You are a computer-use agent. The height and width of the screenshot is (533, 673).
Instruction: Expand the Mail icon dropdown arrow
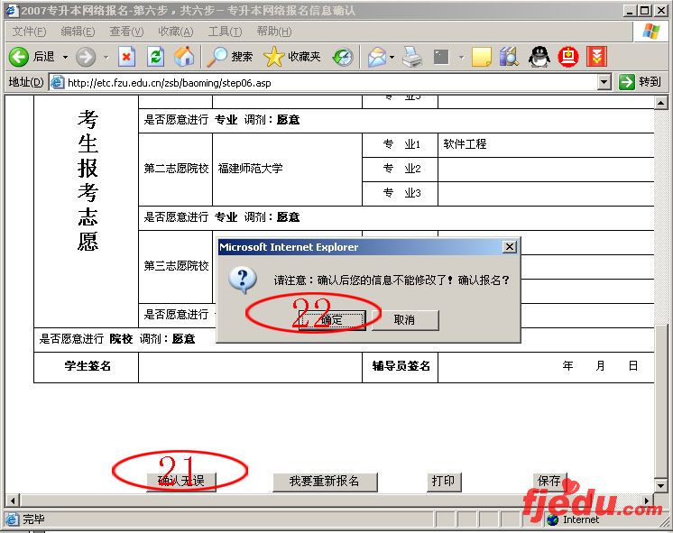pyautogui.click(x=392, y=57)
